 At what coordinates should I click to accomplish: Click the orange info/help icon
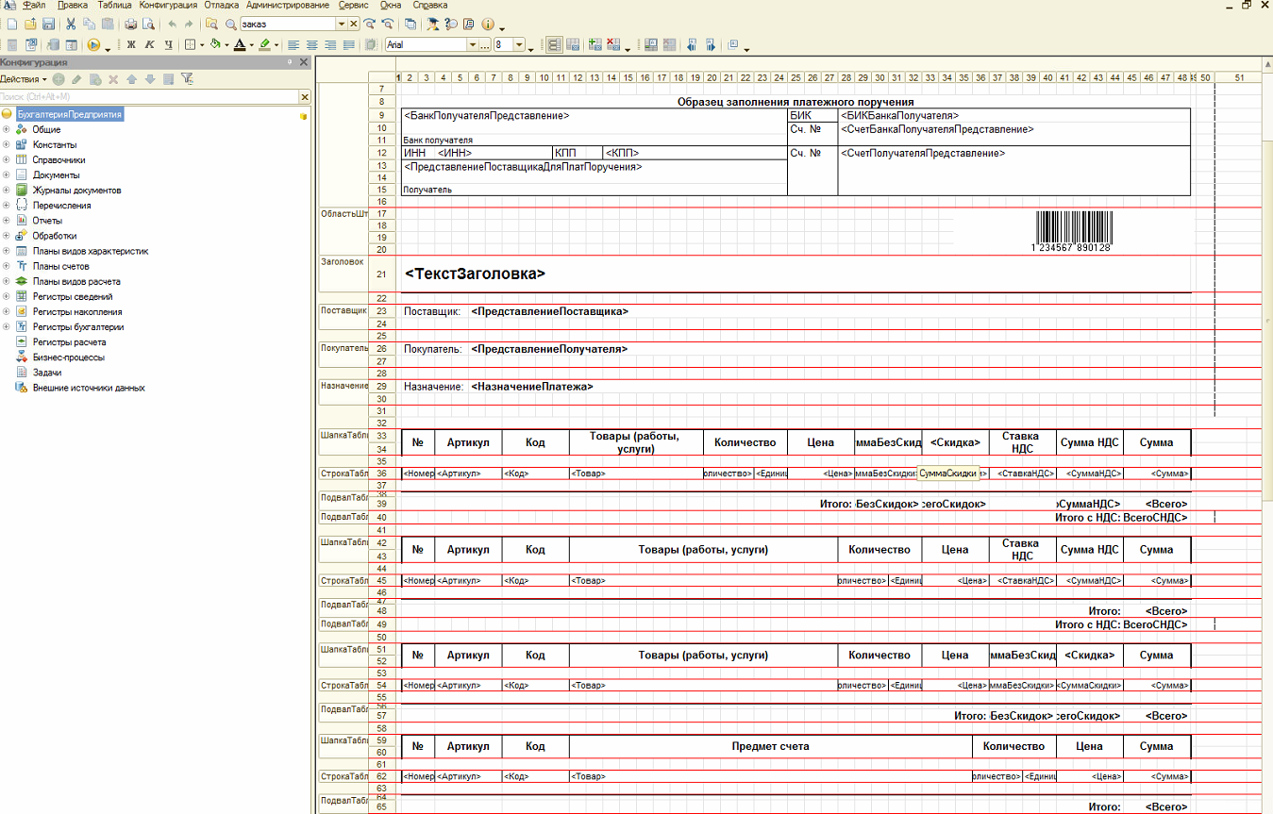point(488,24)
